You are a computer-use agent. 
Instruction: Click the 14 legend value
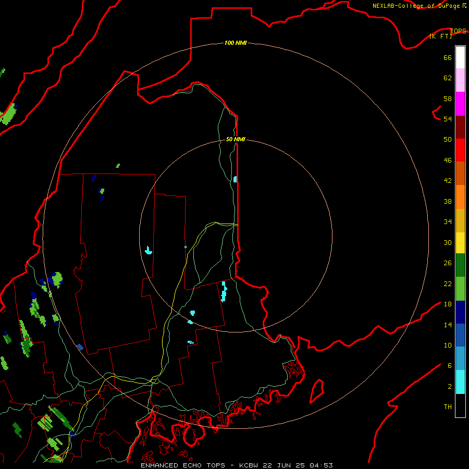448,325
